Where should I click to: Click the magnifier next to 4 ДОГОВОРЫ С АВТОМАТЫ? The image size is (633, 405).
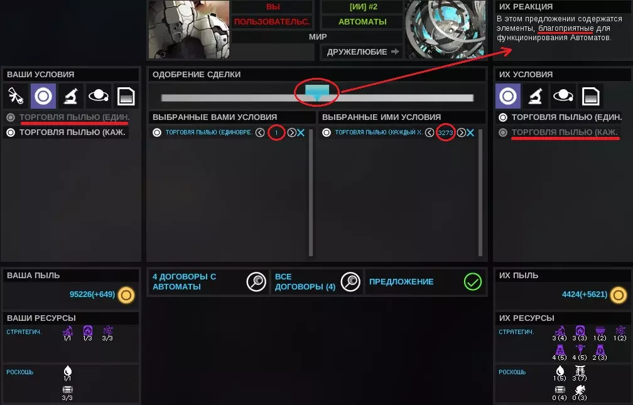pos(256,281)
